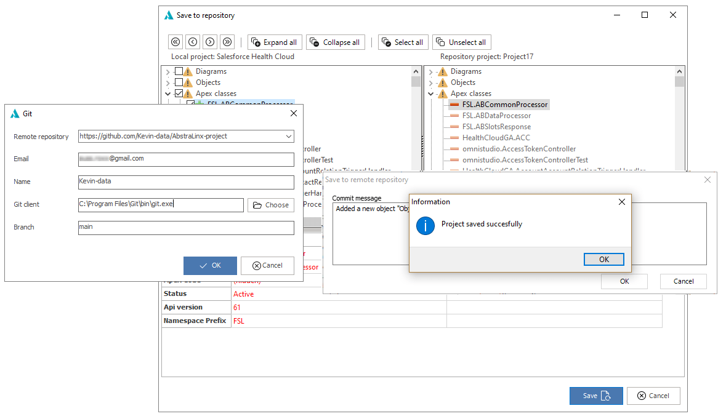Collapse the repository Apex classes node
Viewport: 726px width, 419px height.
(x=430, y=94)
